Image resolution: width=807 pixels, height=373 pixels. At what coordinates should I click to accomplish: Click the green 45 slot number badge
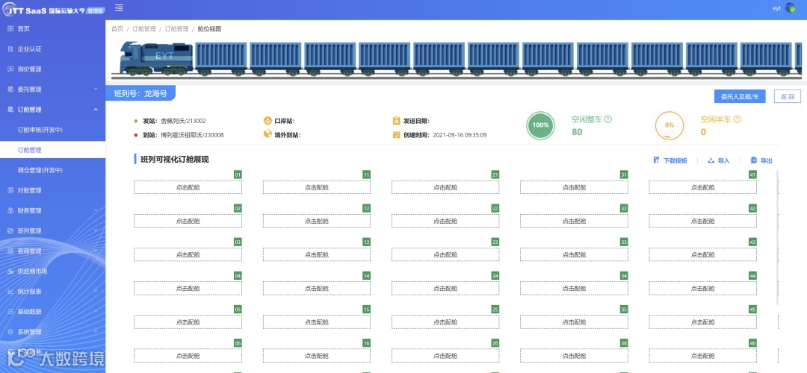click(752, 310)
